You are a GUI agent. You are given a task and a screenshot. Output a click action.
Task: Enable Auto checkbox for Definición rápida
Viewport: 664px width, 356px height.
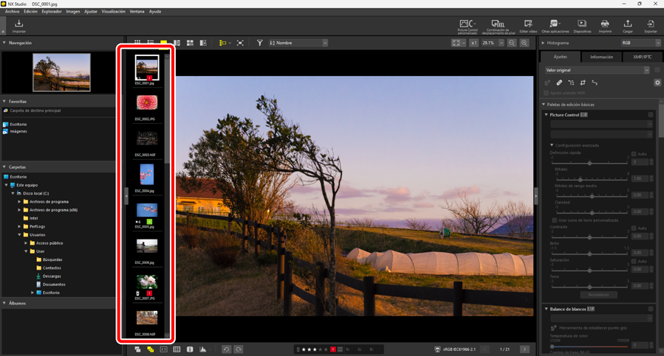coord(634,154)
